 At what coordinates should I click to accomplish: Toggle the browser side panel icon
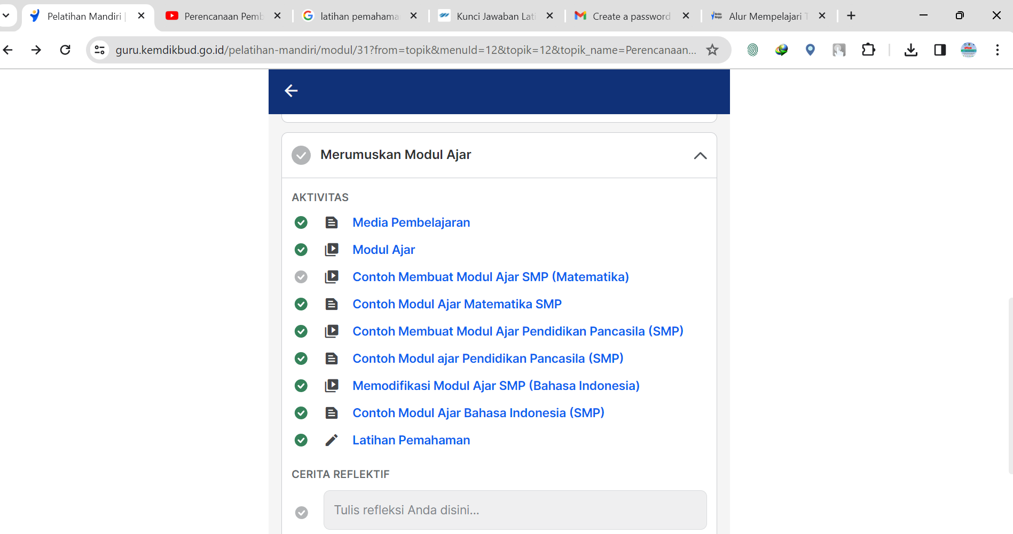point(940,50)
